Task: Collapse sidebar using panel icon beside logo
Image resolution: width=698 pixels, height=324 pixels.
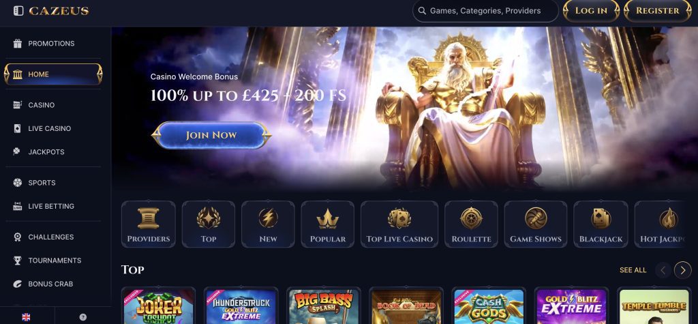Action: click(18, 11)
